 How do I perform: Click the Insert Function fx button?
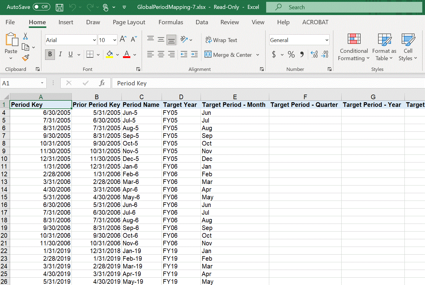(x=102, y=83)
